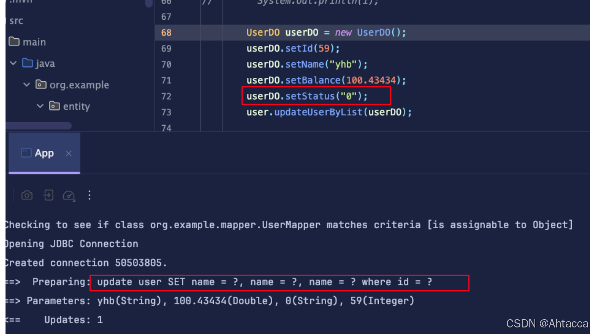The image size is (590, 334).
Task: Collapse the entity package chevron
Action: coord(40,106)
